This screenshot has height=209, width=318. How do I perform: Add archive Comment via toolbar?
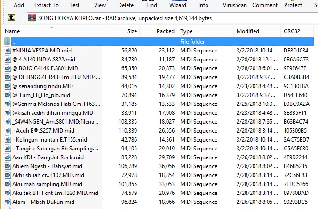(x=265, y=5)
